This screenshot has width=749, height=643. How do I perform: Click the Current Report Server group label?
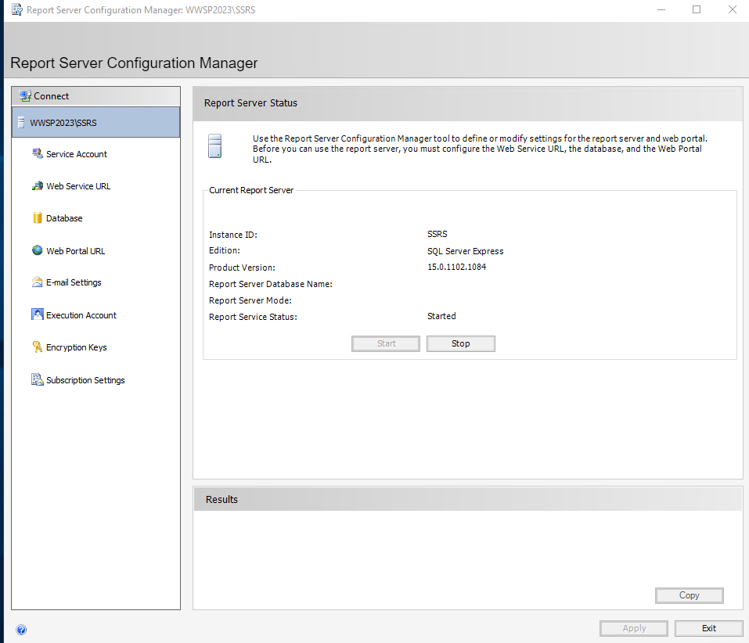[251, 190]
